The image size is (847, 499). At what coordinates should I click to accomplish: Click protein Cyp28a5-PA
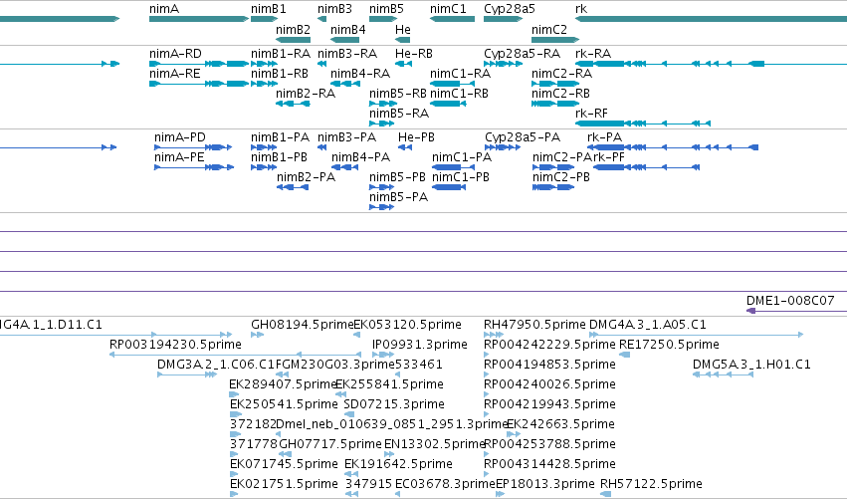tap(503, 147)
